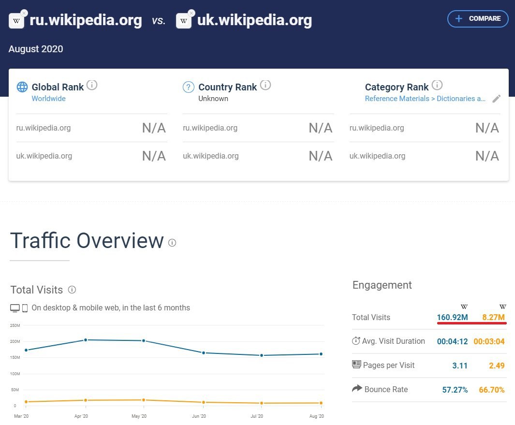The image size is (515, 425).
Task: Click the small W icon above 160.92M
Action: point(464,307)
